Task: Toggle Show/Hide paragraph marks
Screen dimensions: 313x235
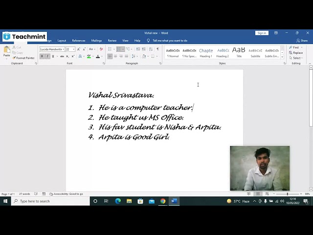Action: tap(157, 49)
